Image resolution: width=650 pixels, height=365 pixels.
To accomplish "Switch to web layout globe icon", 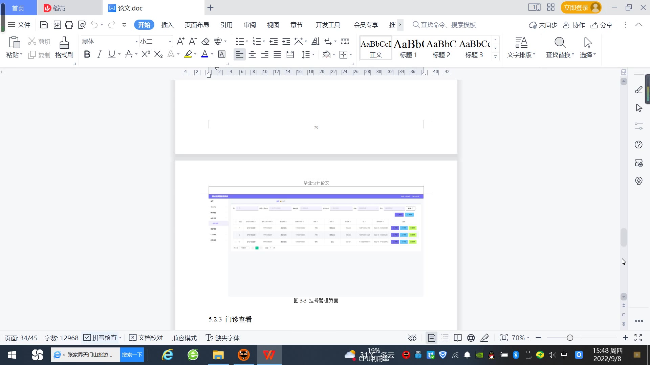I will point(471,338).
